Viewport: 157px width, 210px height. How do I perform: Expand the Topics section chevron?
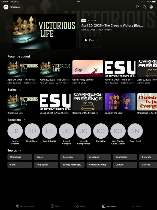click(x=20, y=150)
